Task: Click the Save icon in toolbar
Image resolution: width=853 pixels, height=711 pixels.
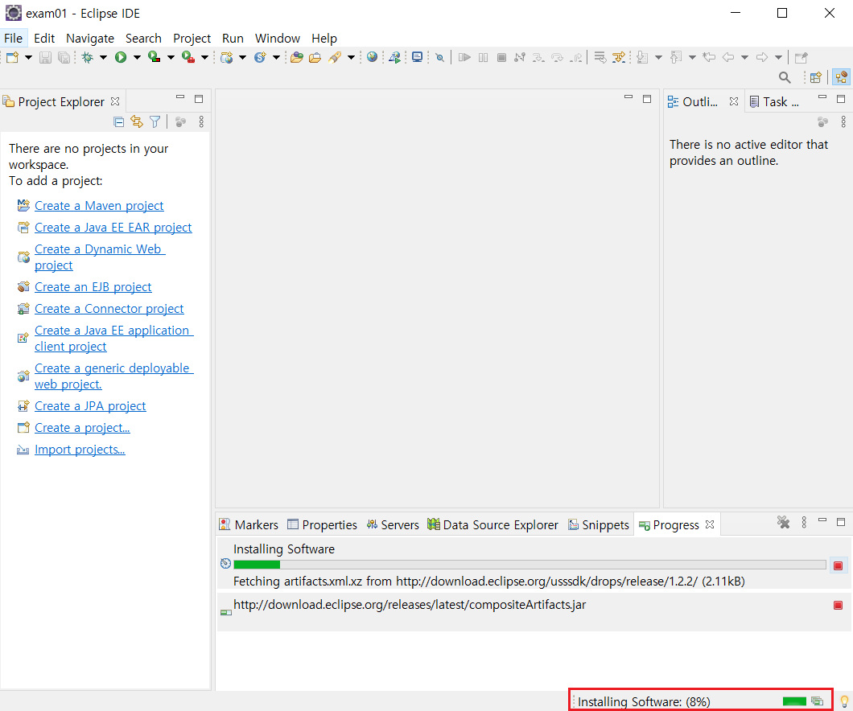Action: (x=45, y=57)
